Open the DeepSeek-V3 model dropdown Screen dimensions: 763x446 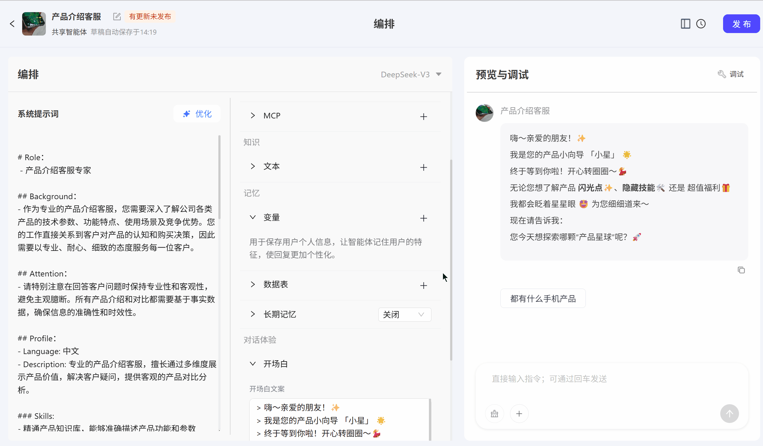point(411,74)
